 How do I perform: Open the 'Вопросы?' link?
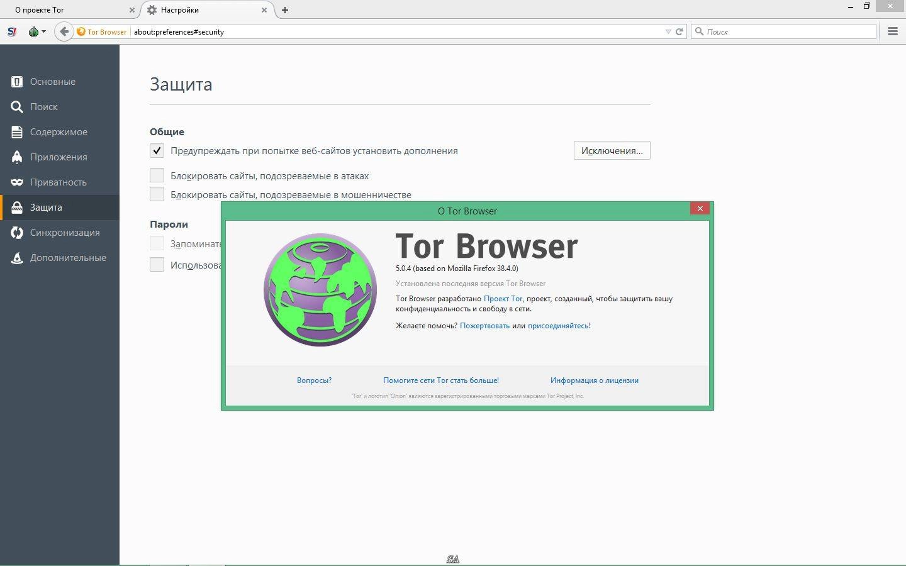coord(314,380)
